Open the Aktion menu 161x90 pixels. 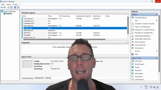[x=9, y=4]
